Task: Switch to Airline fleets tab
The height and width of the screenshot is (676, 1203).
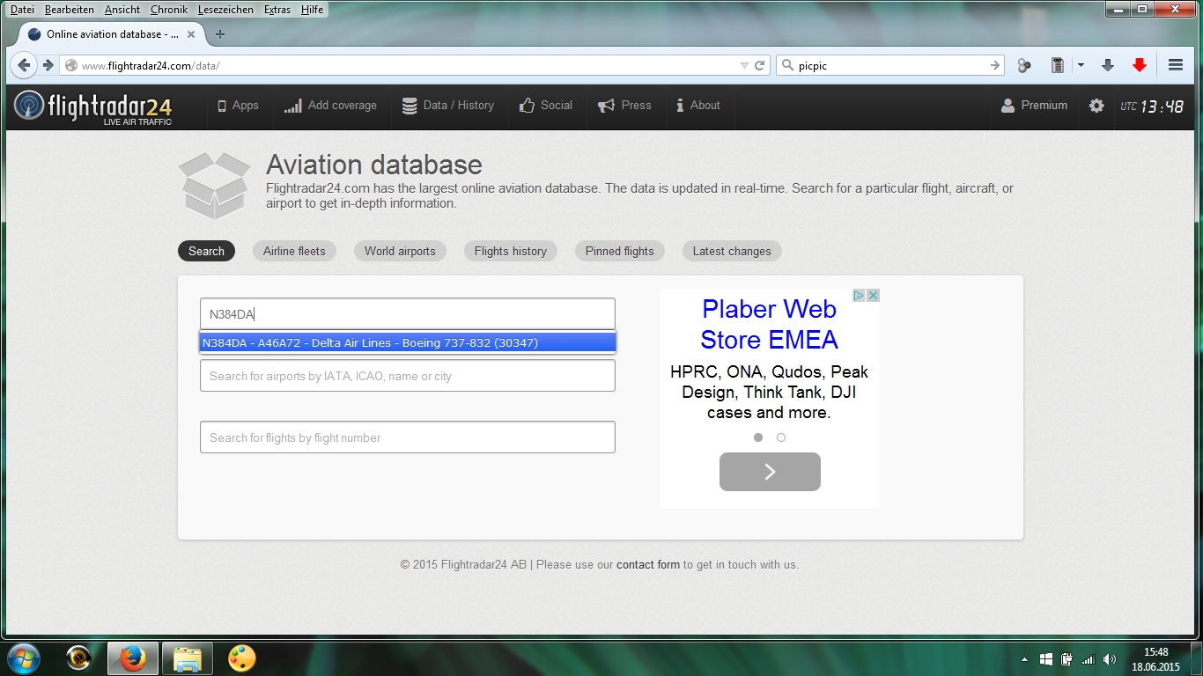Action: click(294, 251)
